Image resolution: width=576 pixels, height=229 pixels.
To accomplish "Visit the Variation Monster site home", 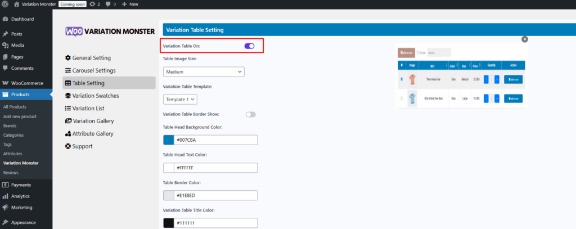I will (x=35, y=4).
